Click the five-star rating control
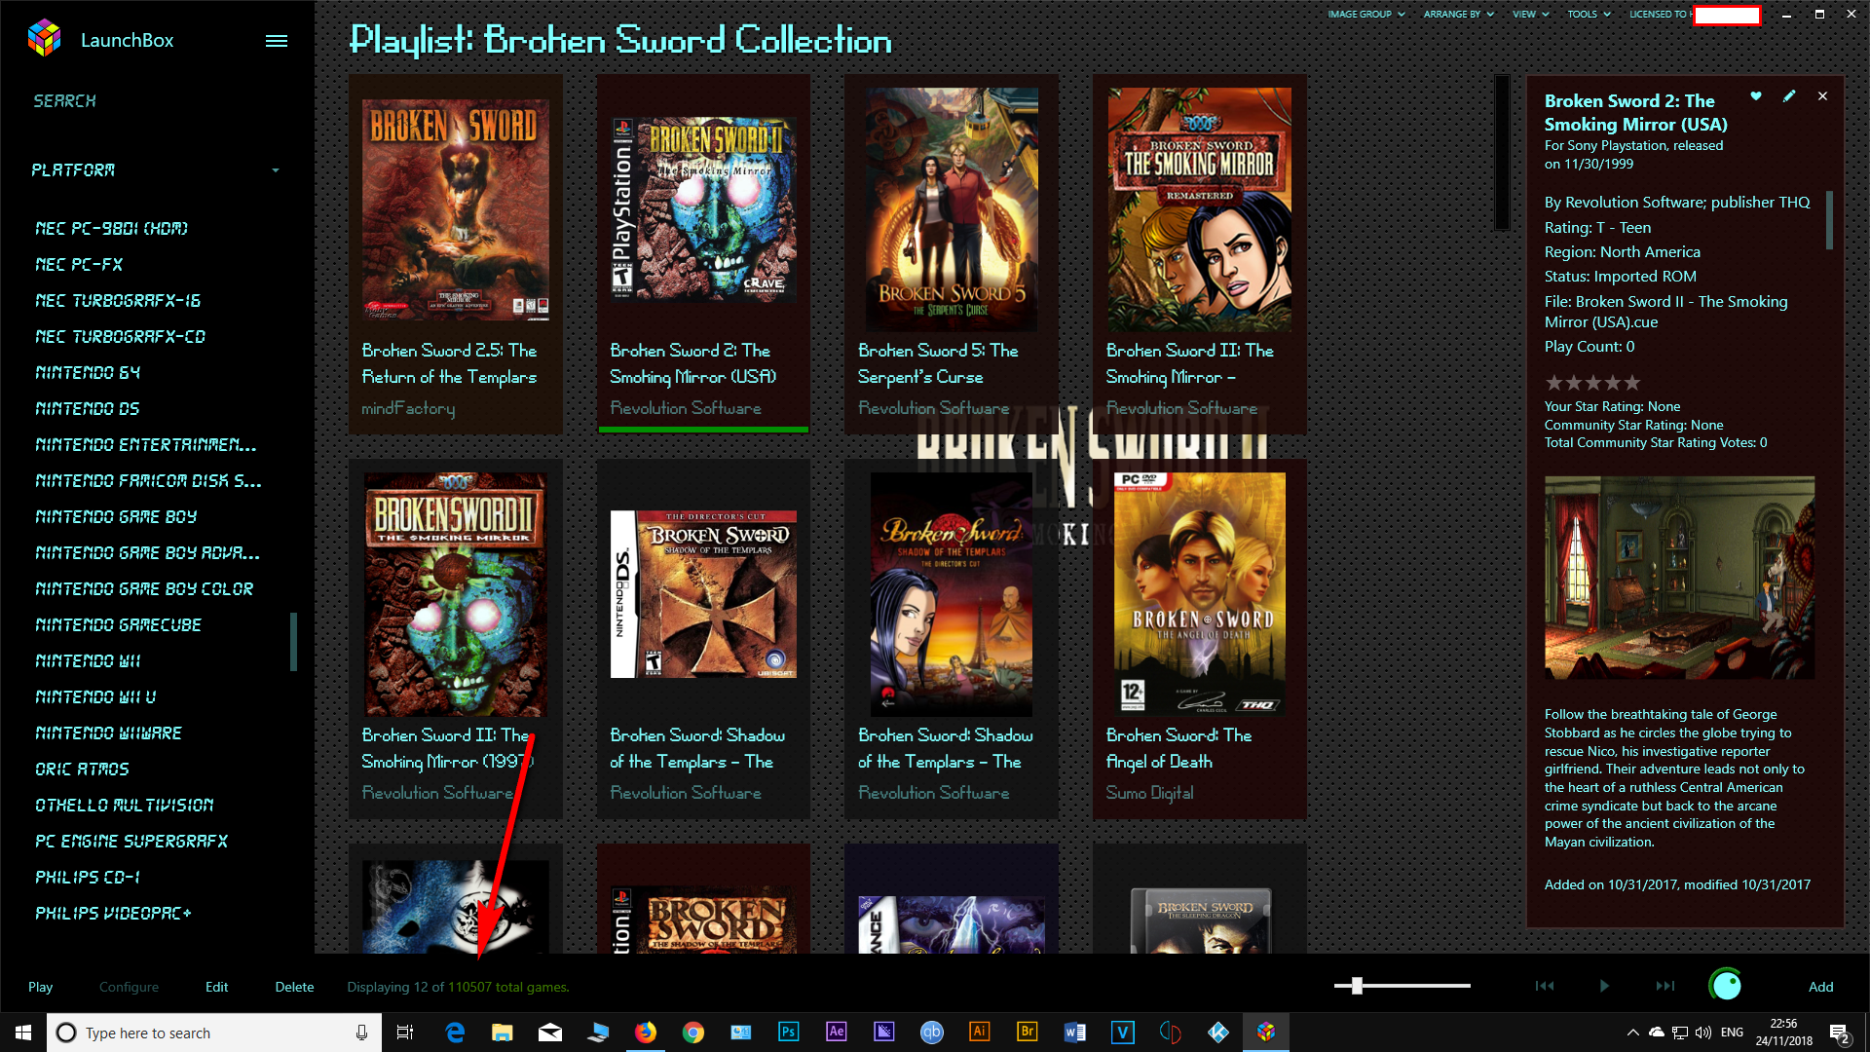The image size is (1870, 1052). click(1592, 383)
